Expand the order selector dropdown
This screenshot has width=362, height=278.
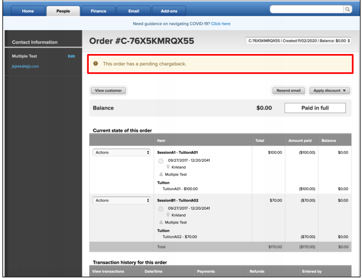click(299, 41)
